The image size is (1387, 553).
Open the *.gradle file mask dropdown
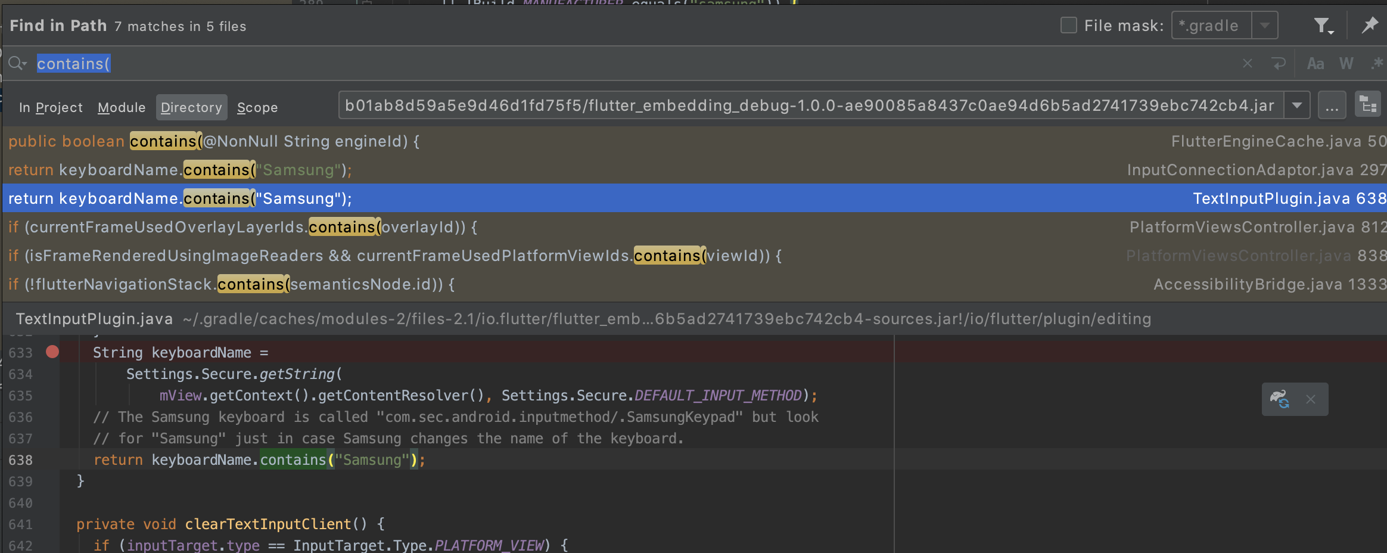tap(1264, 25)
